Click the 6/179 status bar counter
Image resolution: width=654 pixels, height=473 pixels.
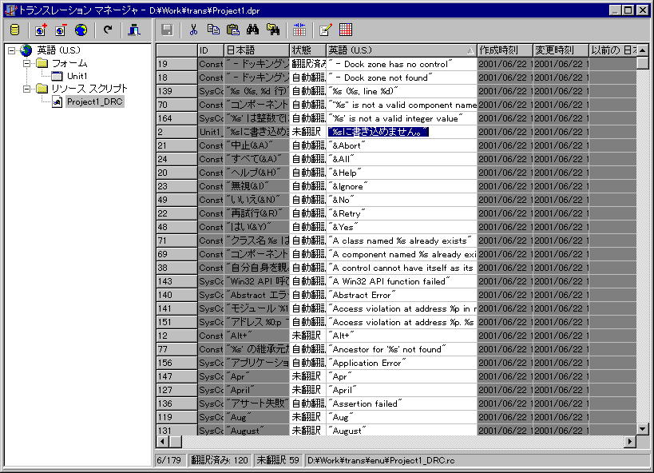[x=169, y=460]
